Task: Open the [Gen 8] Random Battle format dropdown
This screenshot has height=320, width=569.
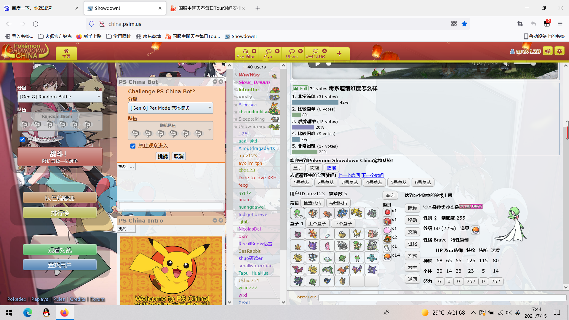Action: [60, 97]
